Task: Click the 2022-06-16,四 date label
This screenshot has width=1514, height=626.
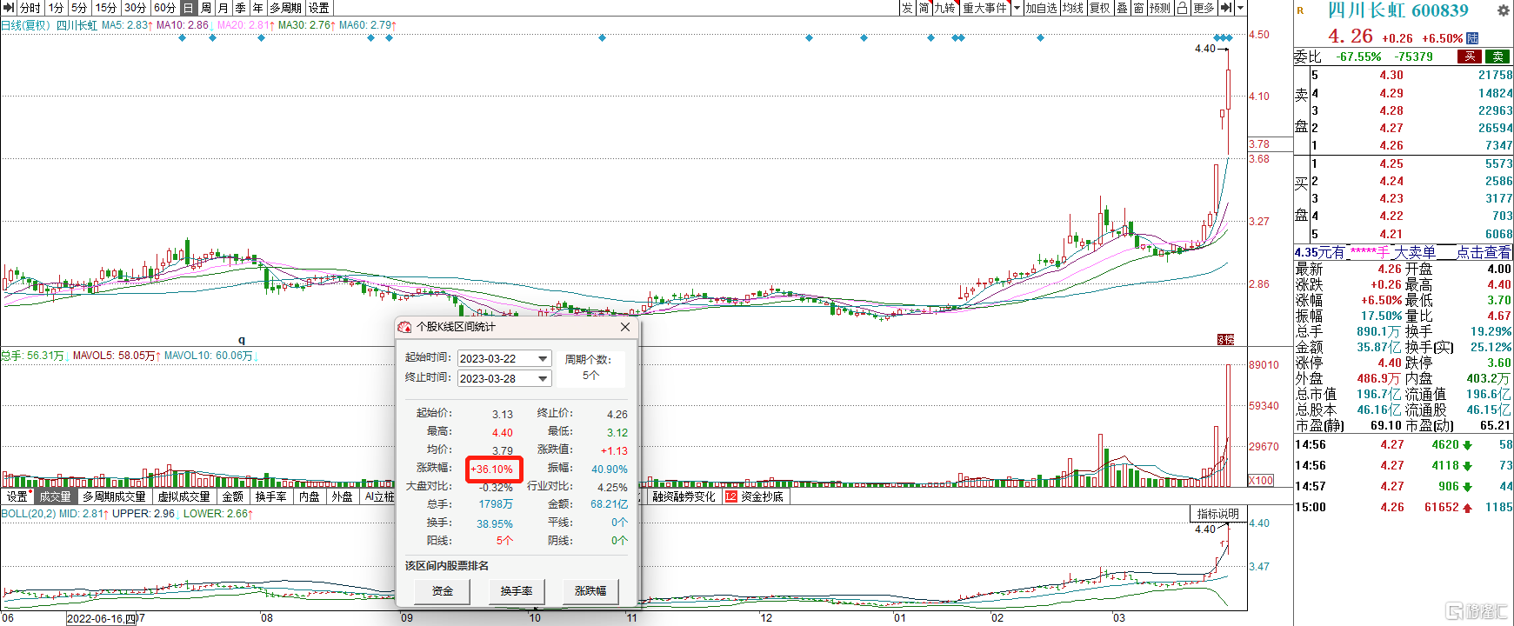Action: pos(102,618)
